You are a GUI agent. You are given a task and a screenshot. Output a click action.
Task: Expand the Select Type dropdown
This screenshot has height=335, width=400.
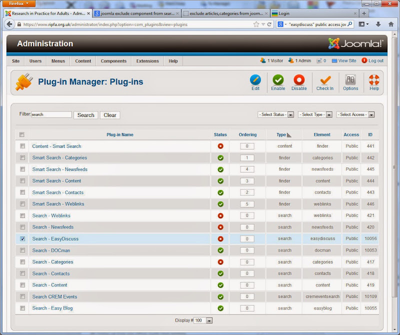(315, 114)
